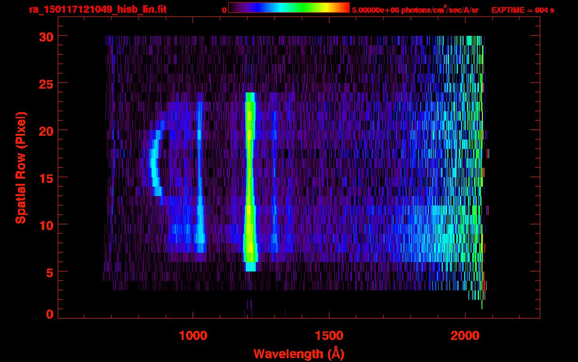Click the red end of the color bar
Viewport: 578px width, 362px height.
pos(346,8)
